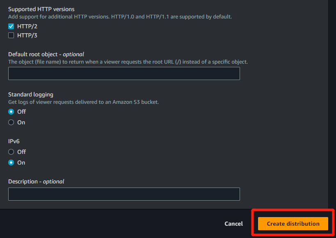This screenshot has height=238, width=336.
Task: Uncheck the HTTP/2 checkbox
Action: click(x=11, y=26)
